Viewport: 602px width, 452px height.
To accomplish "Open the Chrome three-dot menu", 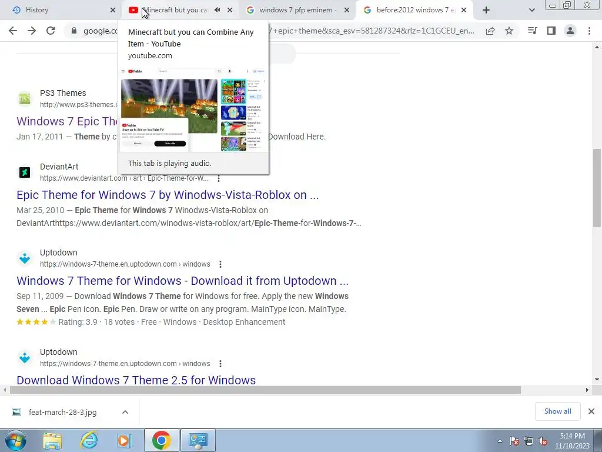I will (589, 31).
